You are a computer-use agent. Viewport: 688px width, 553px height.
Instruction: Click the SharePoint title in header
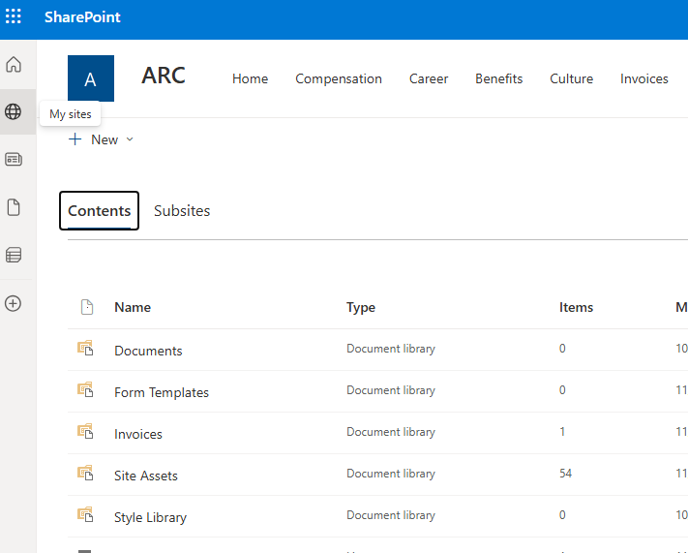pyautogui.click(x=82, y=18)
